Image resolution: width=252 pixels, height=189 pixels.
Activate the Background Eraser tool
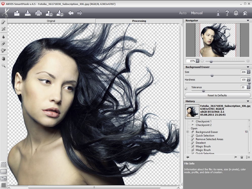(4, 44)
